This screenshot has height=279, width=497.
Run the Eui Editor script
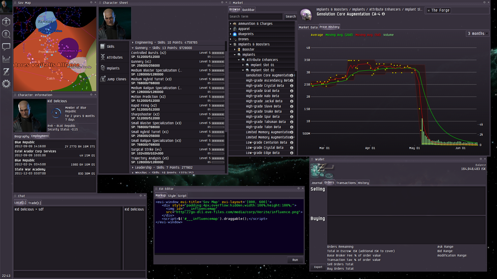click(295, 260)
